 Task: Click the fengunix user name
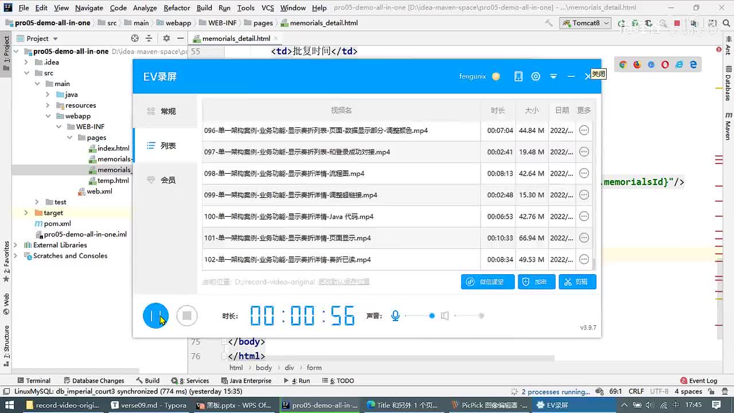click(x=473, y=76)
